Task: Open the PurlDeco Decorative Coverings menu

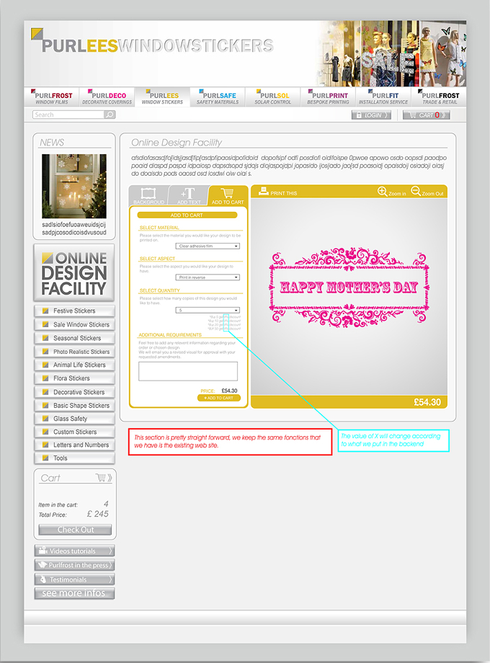Action: [107, 97]
